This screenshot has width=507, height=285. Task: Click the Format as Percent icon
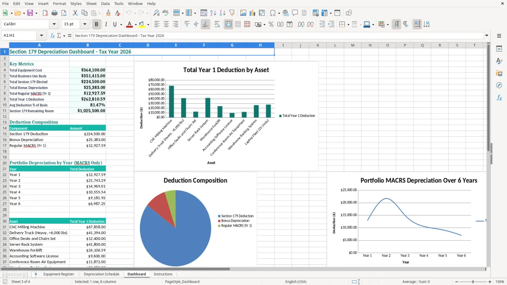point(271,24)
